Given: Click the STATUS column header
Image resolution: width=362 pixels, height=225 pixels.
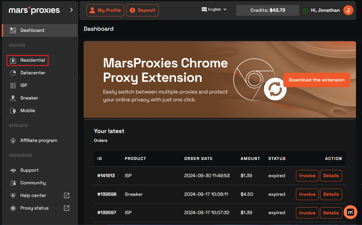Looking at the screenshot, I should [x=277, y=159].
